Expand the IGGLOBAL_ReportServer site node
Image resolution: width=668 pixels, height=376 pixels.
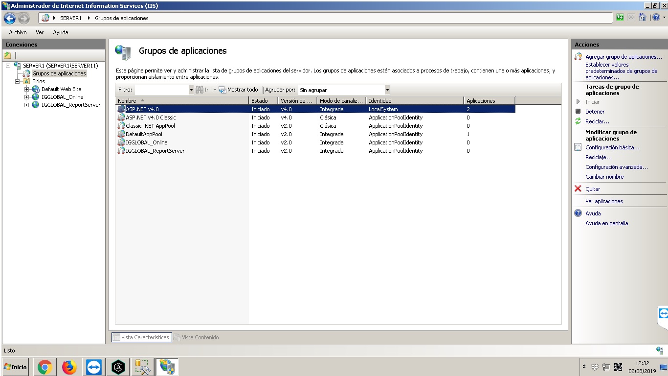pos(27,105)
